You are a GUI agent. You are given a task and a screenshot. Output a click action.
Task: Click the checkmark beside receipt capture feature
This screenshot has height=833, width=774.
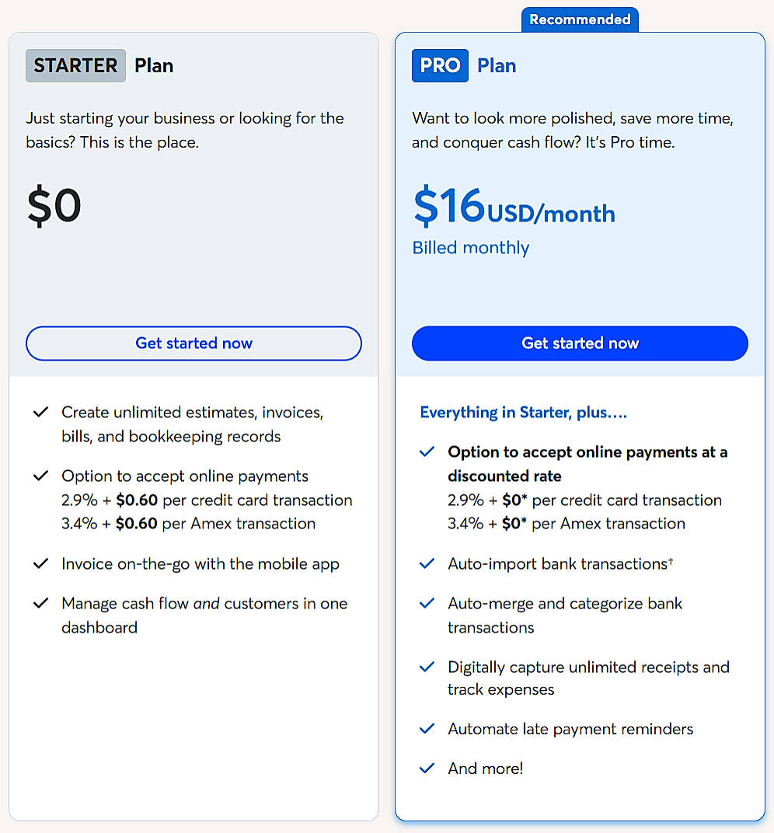[x=427, y=666]
